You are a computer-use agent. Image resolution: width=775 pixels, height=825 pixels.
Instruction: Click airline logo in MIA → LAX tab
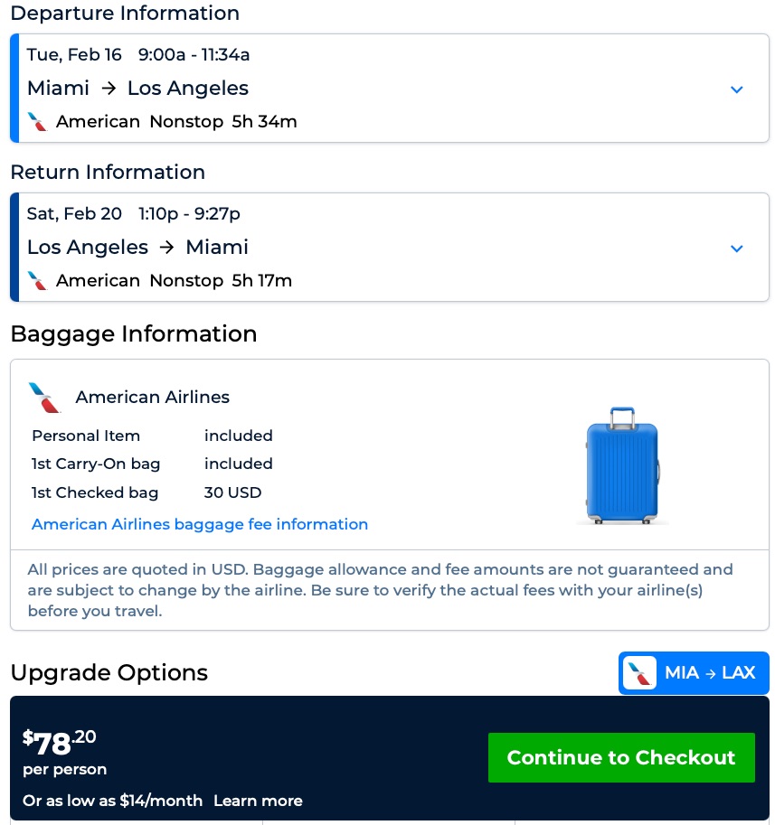click(639, 673)
